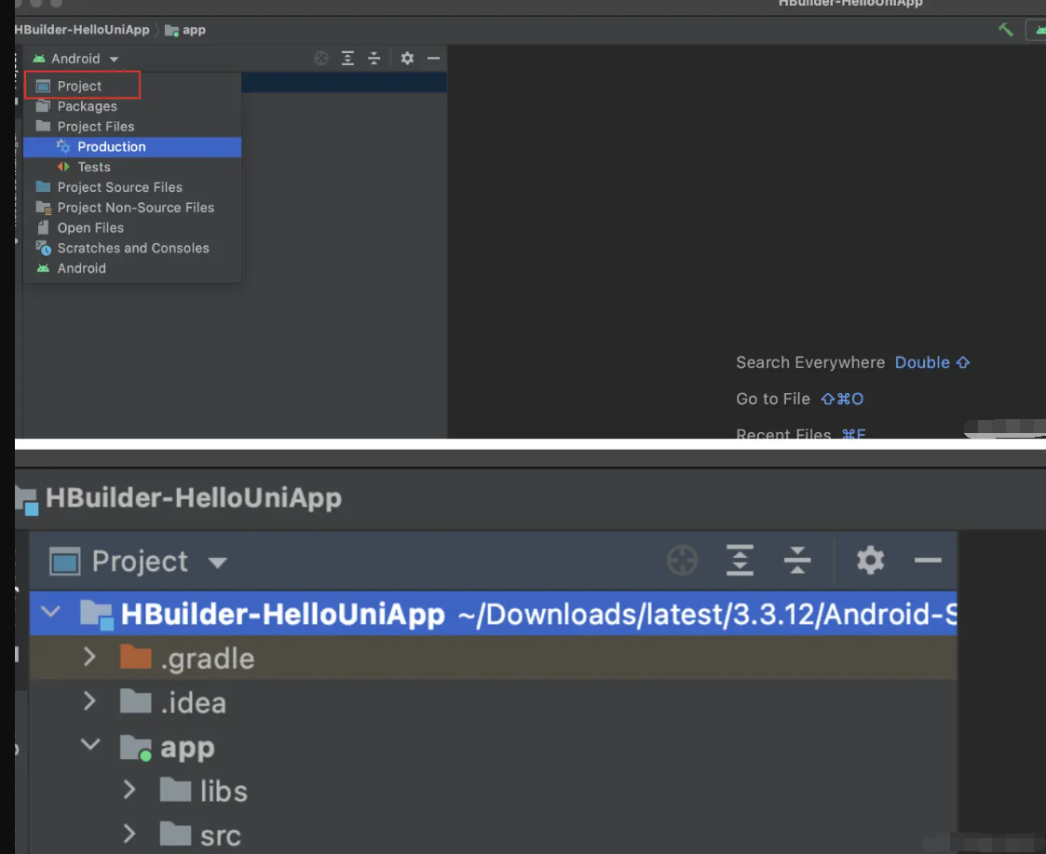Hide upper tool window with minus icon
This screenshot has width=1046, height=854.
[434, 58]
